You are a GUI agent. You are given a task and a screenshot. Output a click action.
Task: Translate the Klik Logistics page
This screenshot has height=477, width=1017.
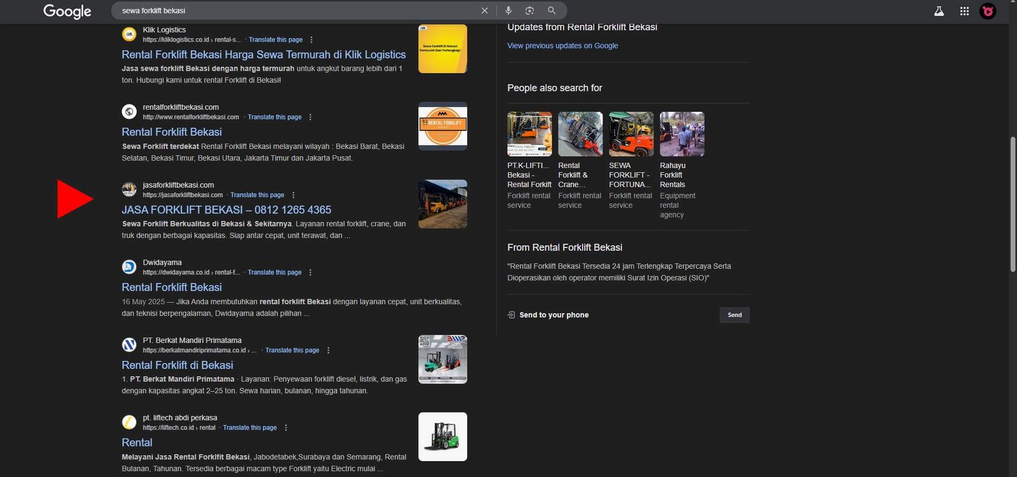[x=276, y=39]
